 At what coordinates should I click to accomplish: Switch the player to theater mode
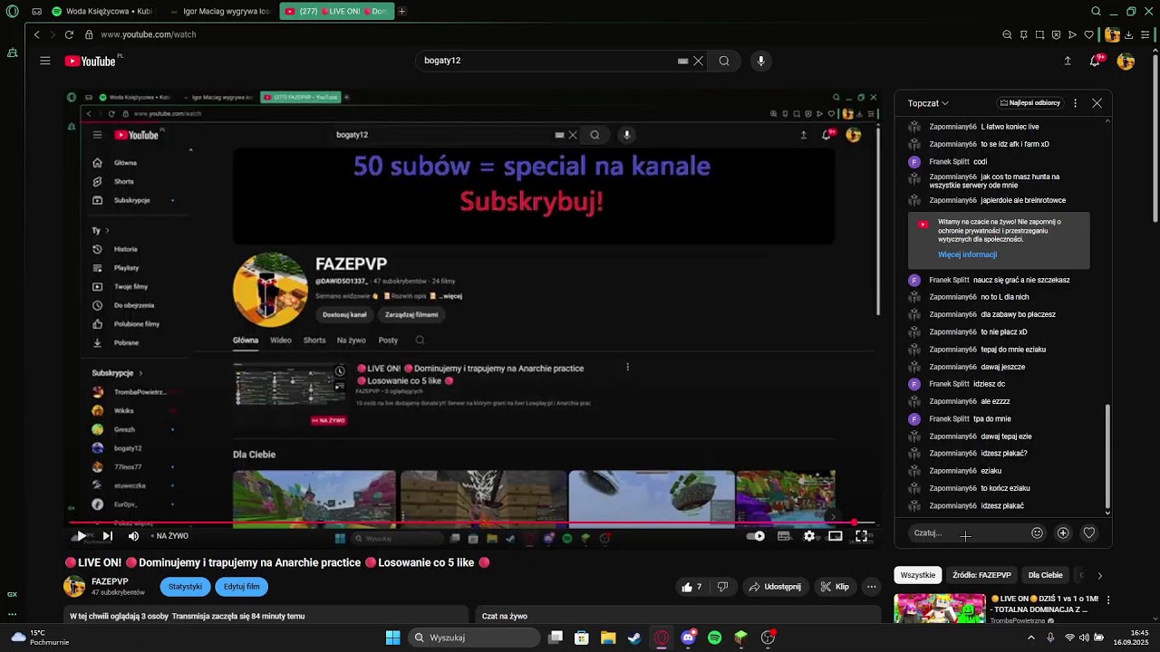tap(836, 536)
